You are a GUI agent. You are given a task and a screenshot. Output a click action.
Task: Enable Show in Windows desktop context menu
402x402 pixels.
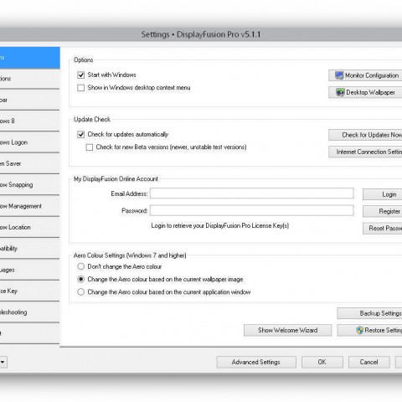pyautogui.click(x=81, y=88)
